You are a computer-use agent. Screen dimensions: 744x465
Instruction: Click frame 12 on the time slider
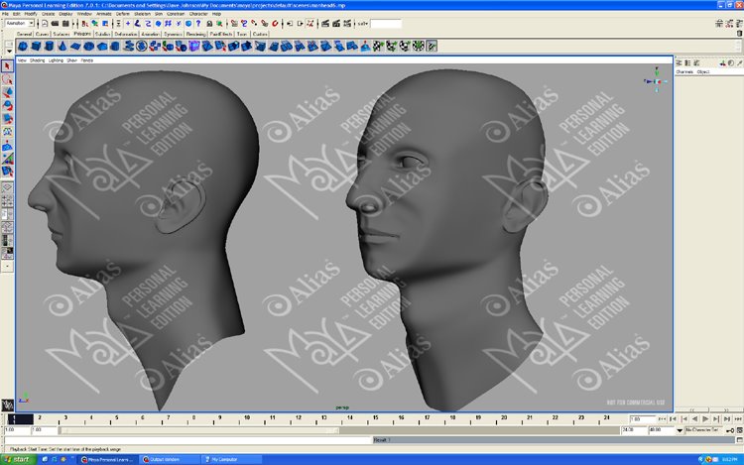298,419
